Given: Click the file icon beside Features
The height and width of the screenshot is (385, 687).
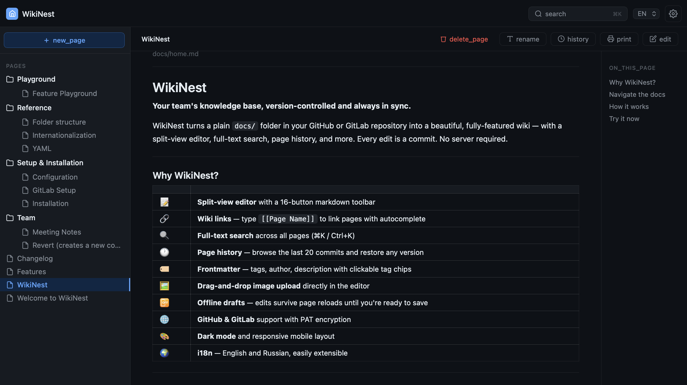Looking at the screenshot, I should tap(10, 272).
